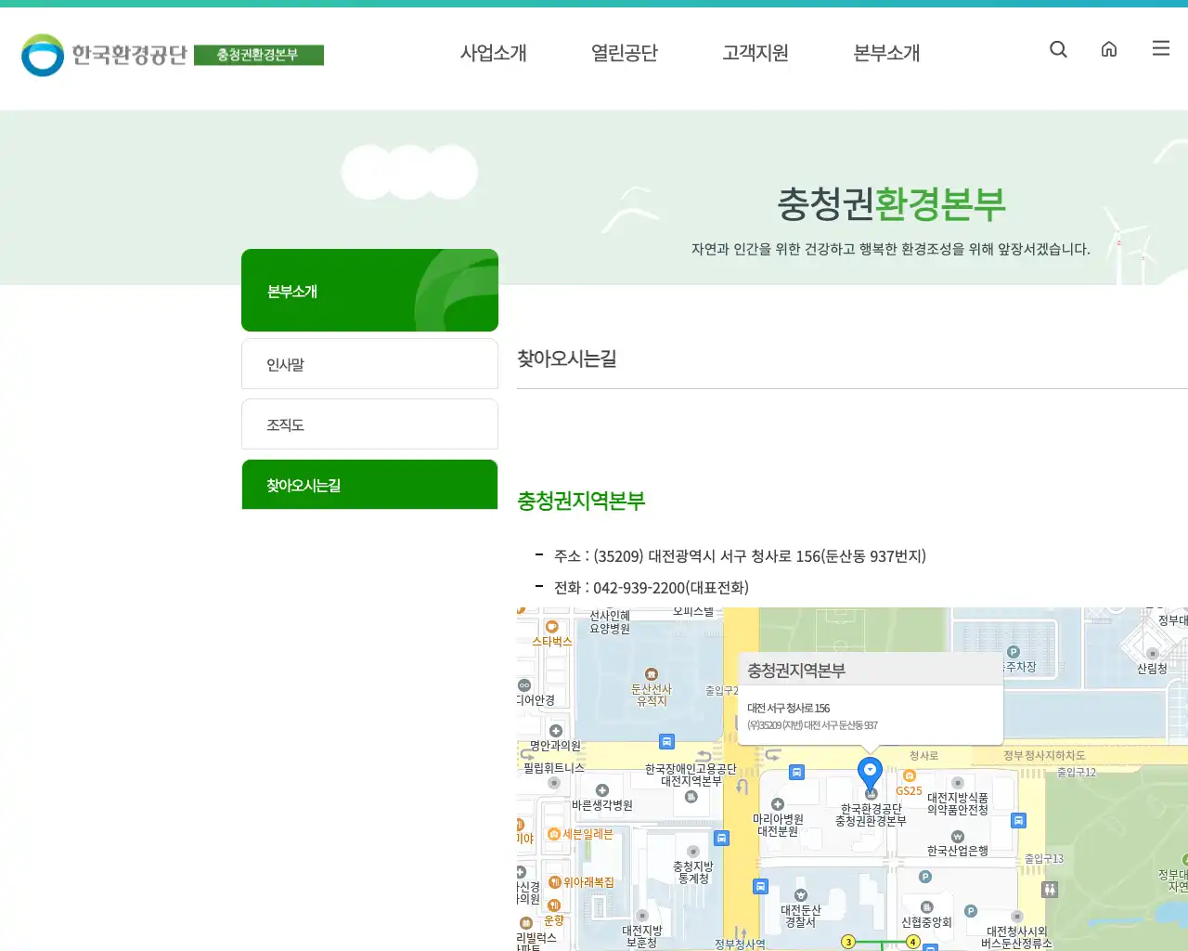
Task: Open the 열린공단 menu
Action: click(x=624, y=53)
